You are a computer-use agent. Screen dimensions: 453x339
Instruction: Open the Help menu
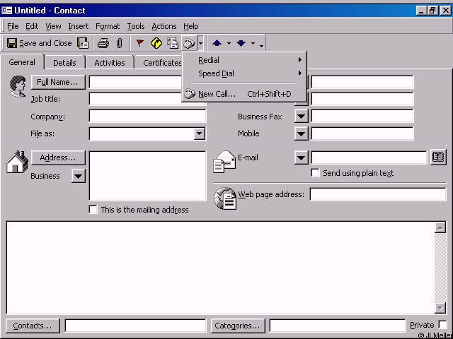click(x=190, y=26)
